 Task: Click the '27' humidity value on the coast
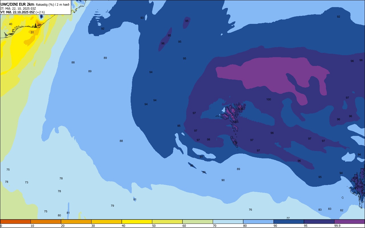point(39,25)
